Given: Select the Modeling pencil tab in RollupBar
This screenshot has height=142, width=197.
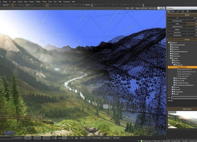Looking at the screenshot, I should pos(178,12).
